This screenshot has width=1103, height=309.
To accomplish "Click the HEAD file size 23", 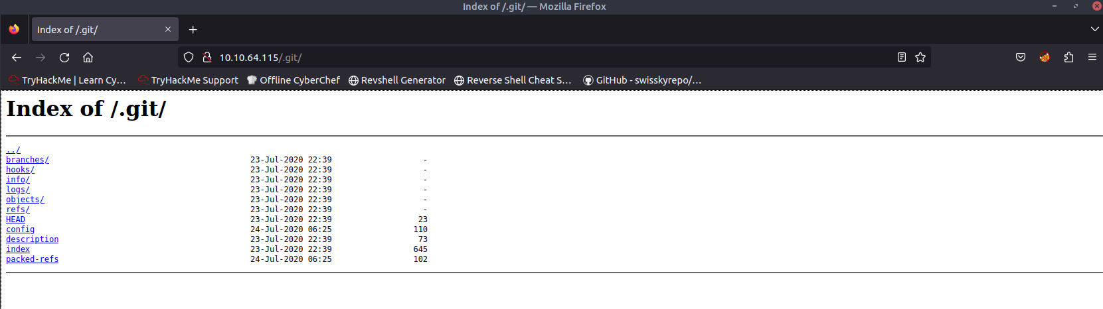I will 423,219.
